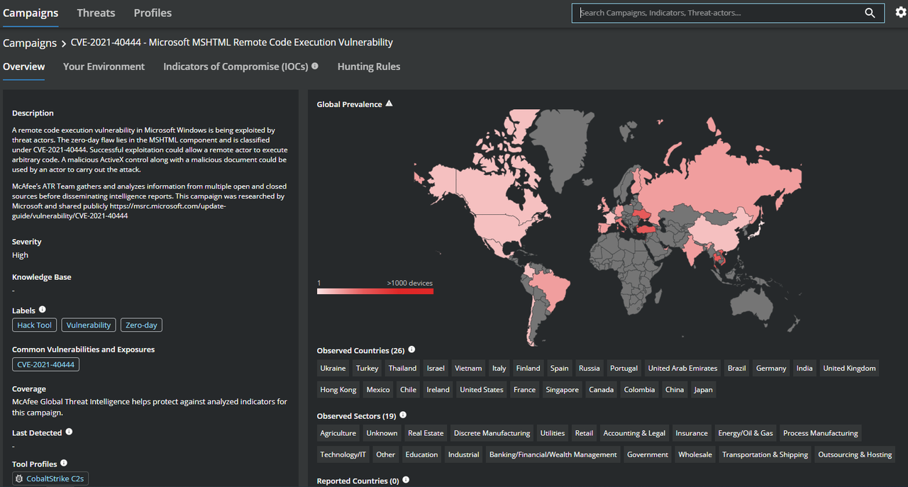
Task: Click the India country tag
Action: pos(804,369)
